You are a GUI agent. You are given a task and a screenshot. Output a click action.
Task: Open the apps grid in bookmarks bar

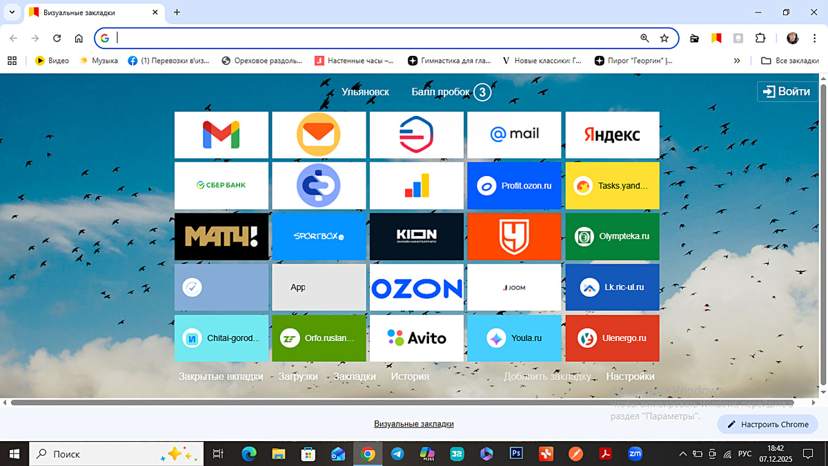tap(12, 61)
